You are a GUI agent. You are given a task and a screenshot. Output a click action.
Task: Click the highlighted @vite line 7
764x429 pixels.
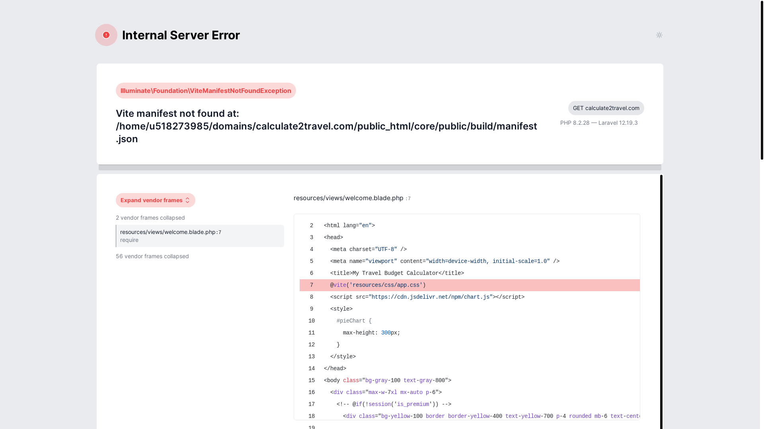tap(470, 285)
